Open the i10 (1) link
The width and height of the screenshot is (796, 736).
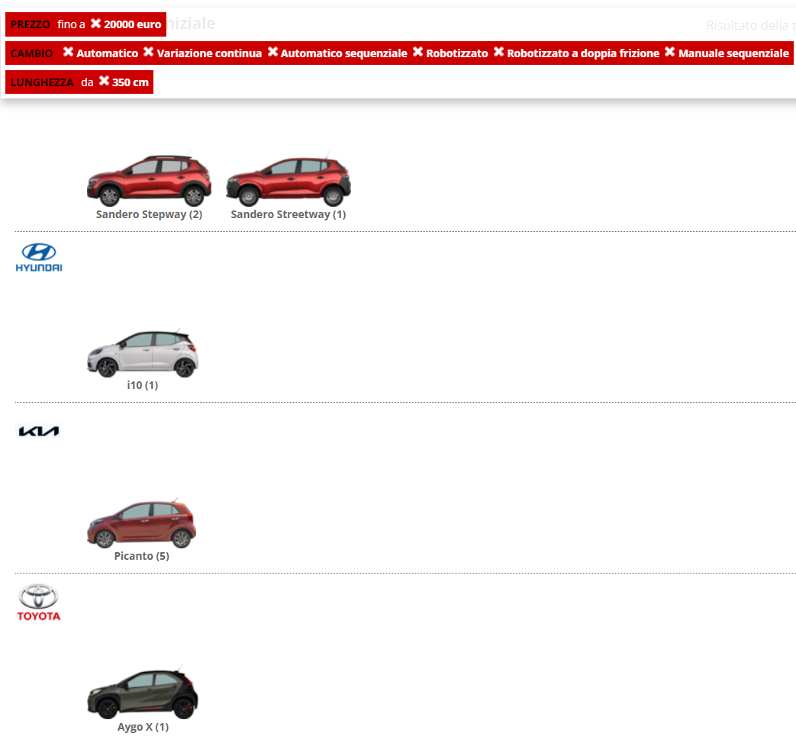point(143,385)
